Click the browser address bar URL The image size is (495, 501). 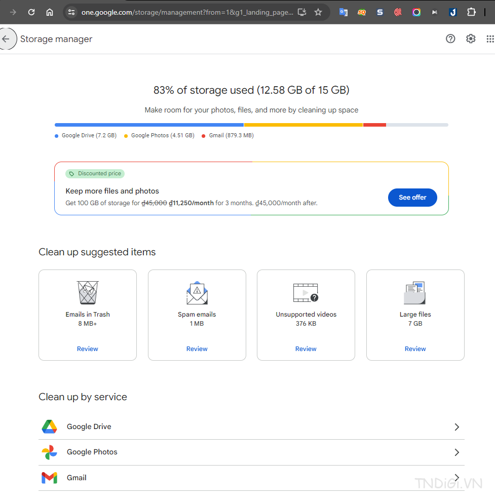[x=187, y=13]
